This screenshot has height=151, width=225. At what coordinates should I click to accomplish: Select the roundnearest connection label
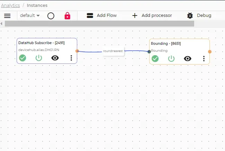(113, 51)
